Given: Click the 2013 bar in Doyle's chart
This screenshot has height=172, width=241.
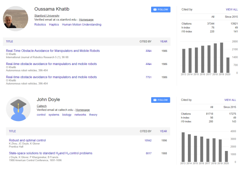Looking at the screenshot, I should (x=183, y=147).
